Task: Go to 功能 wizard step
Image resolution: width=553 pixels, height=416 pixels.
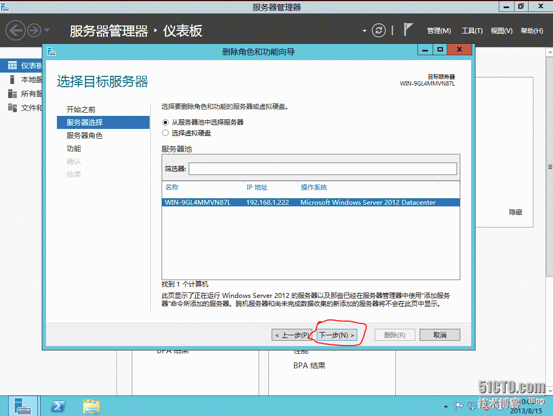Action: pyautogui.click(x=74, y=148)
